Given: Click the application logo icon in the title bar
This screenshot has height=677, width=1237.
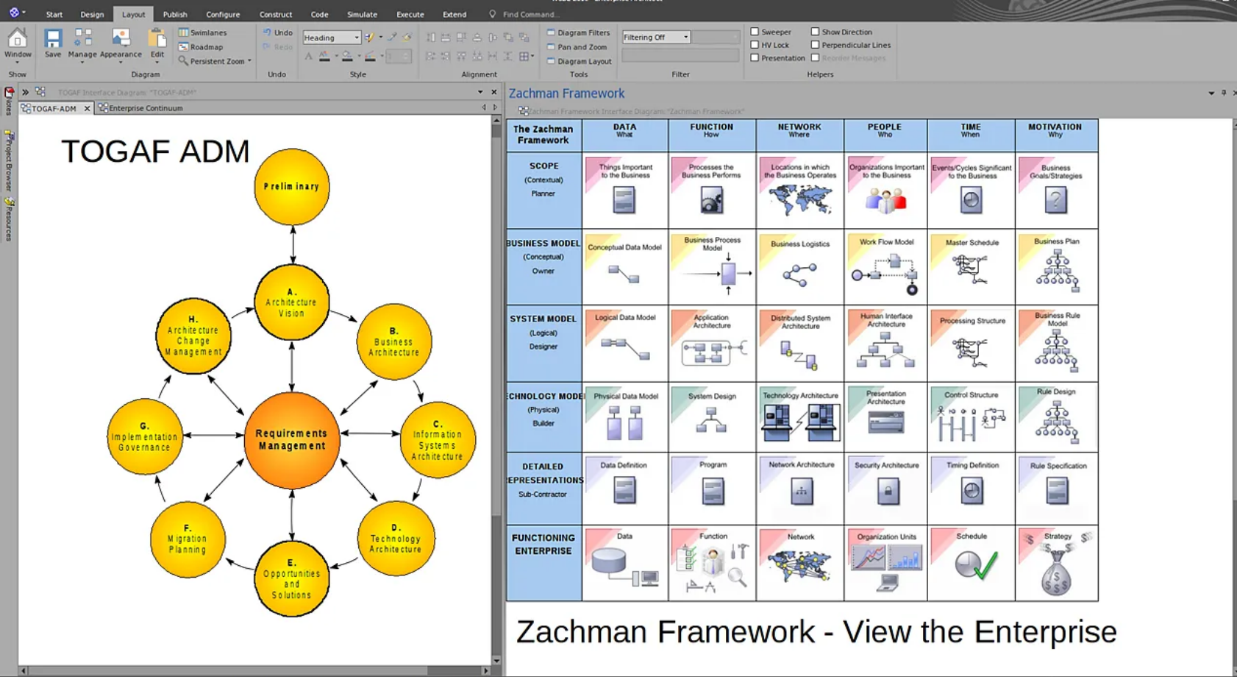Looking at the screenshot, I should [x=14, y=13].
